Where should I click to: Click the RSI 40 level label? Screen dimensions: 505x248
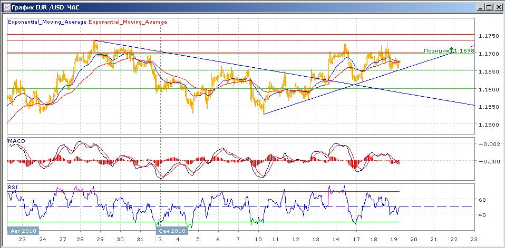pyautogui.click(x=481, y=215)
